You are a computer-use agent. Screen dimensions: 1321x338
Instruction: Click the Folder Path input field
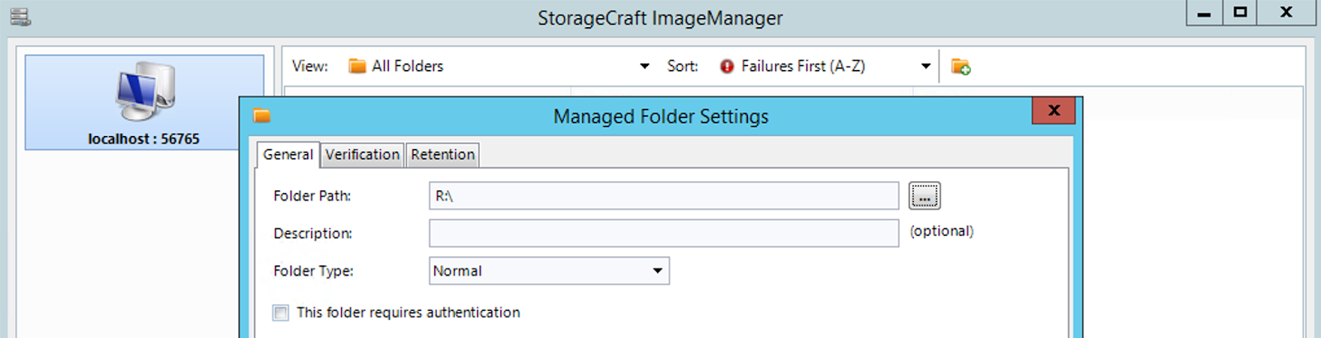(664, 195)
